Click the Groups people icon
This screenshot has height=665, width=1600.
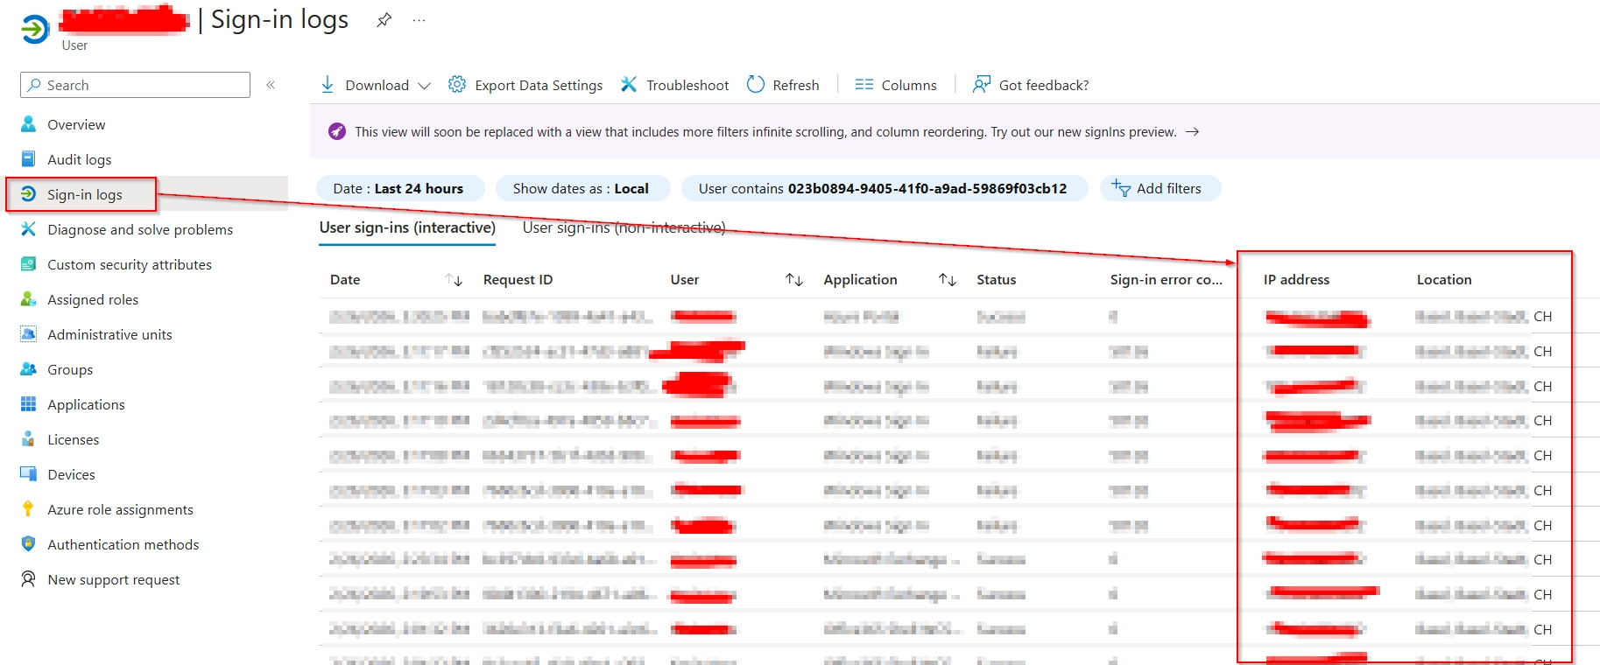click(28, 369)
